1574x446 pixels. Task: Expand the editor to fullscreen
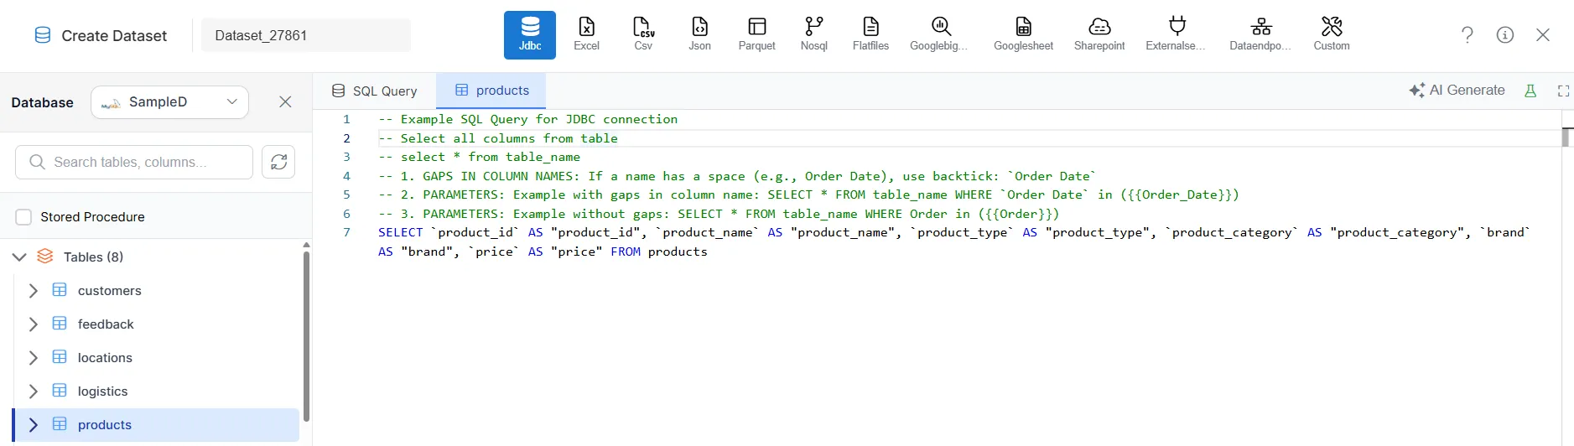1564,91
